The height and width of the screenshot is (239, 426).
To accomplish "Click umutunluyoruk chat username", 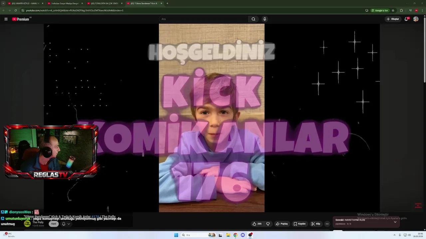I will coord(17,219).
